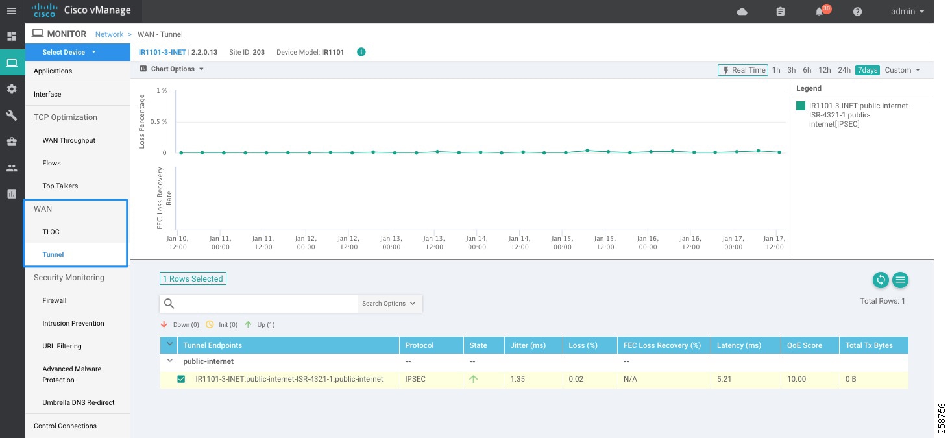
Task: Set chart range to 6h
Action: (x=807, y=70)
